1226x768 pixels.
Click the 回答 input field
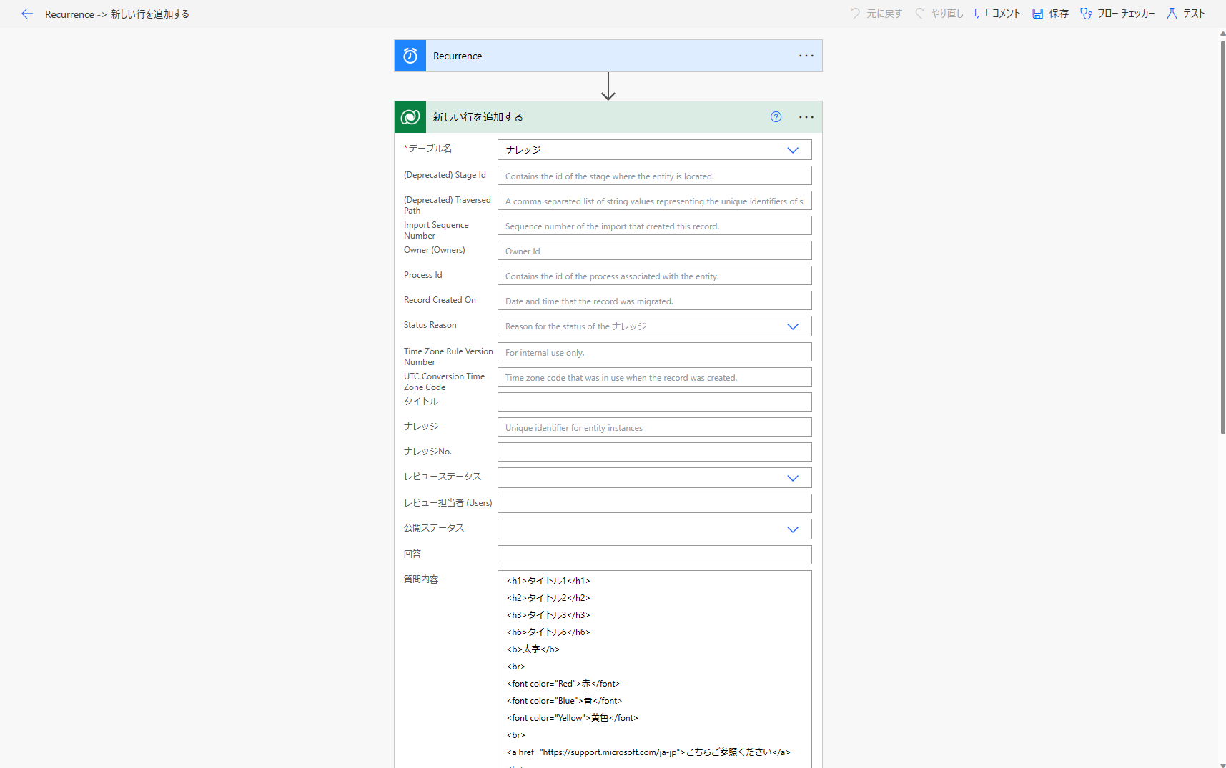(x=655, y=555)
